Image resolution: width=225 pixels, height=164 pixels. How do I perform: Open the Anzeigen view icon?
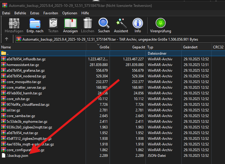point(70,25)
